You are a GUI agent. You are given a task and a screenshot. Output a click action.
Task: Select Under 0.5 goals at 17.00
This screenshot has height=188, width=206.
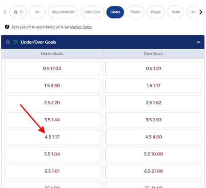(x=52, y=68)
